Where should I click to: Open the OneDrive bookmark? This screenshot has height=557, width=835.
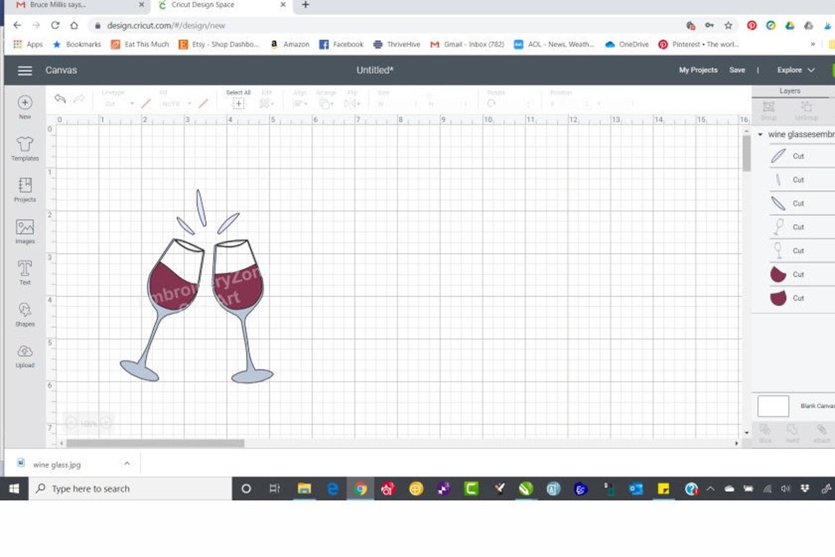coord(627,44)
